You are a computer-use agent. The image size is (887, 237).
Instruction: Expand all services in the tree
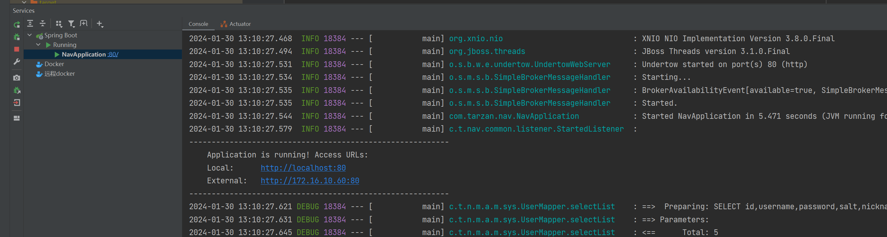point(30,23)
